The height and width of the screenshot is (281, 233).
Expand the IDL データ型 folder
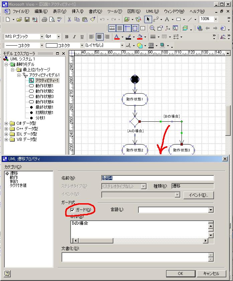point(6,134)
